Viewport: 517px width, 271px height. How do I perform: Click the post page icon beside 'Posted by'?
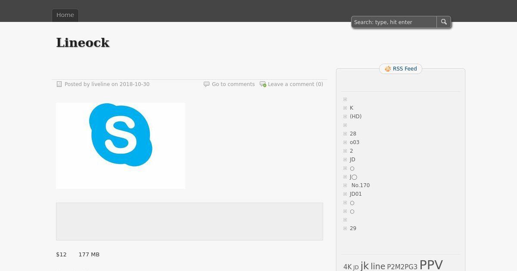[x=59, y=84]
